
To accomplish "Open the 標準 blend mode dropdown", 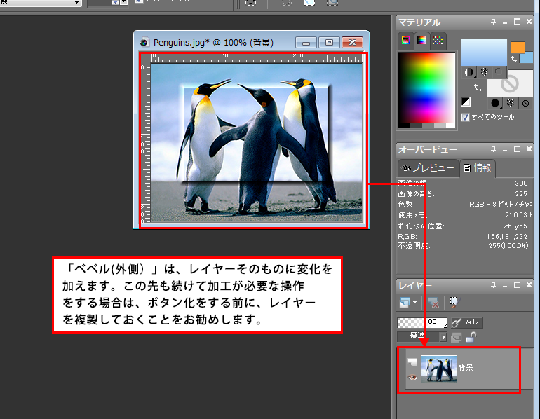I will coord(422,337).
